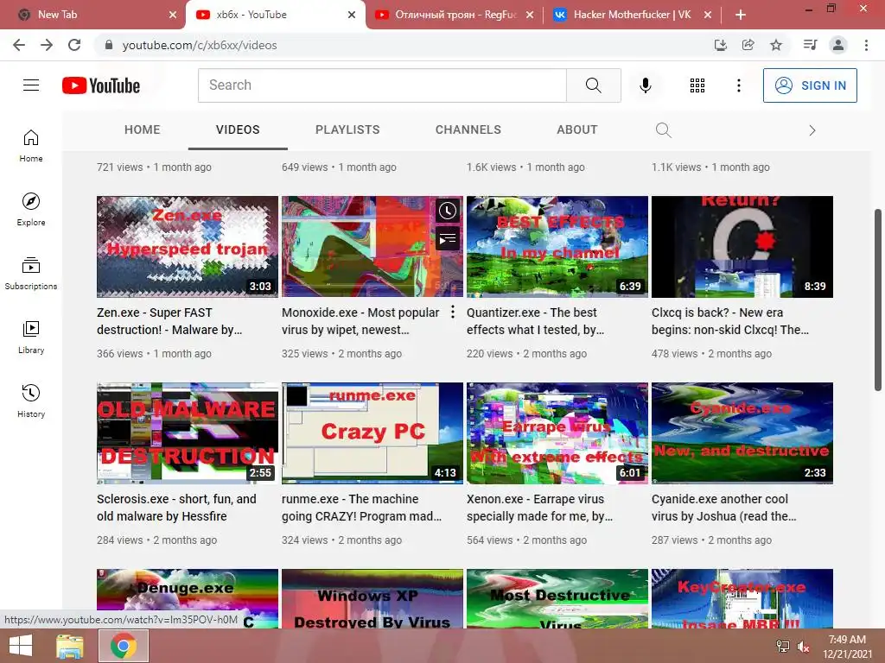Switch to the HOME channel tab
The image size is (885, 663).
click(143, 129)
